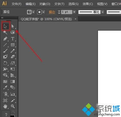121x117 pixels.
Task: Expand the stroke weight dropdown
Action: pyautogui.click(x=74, y=12)
